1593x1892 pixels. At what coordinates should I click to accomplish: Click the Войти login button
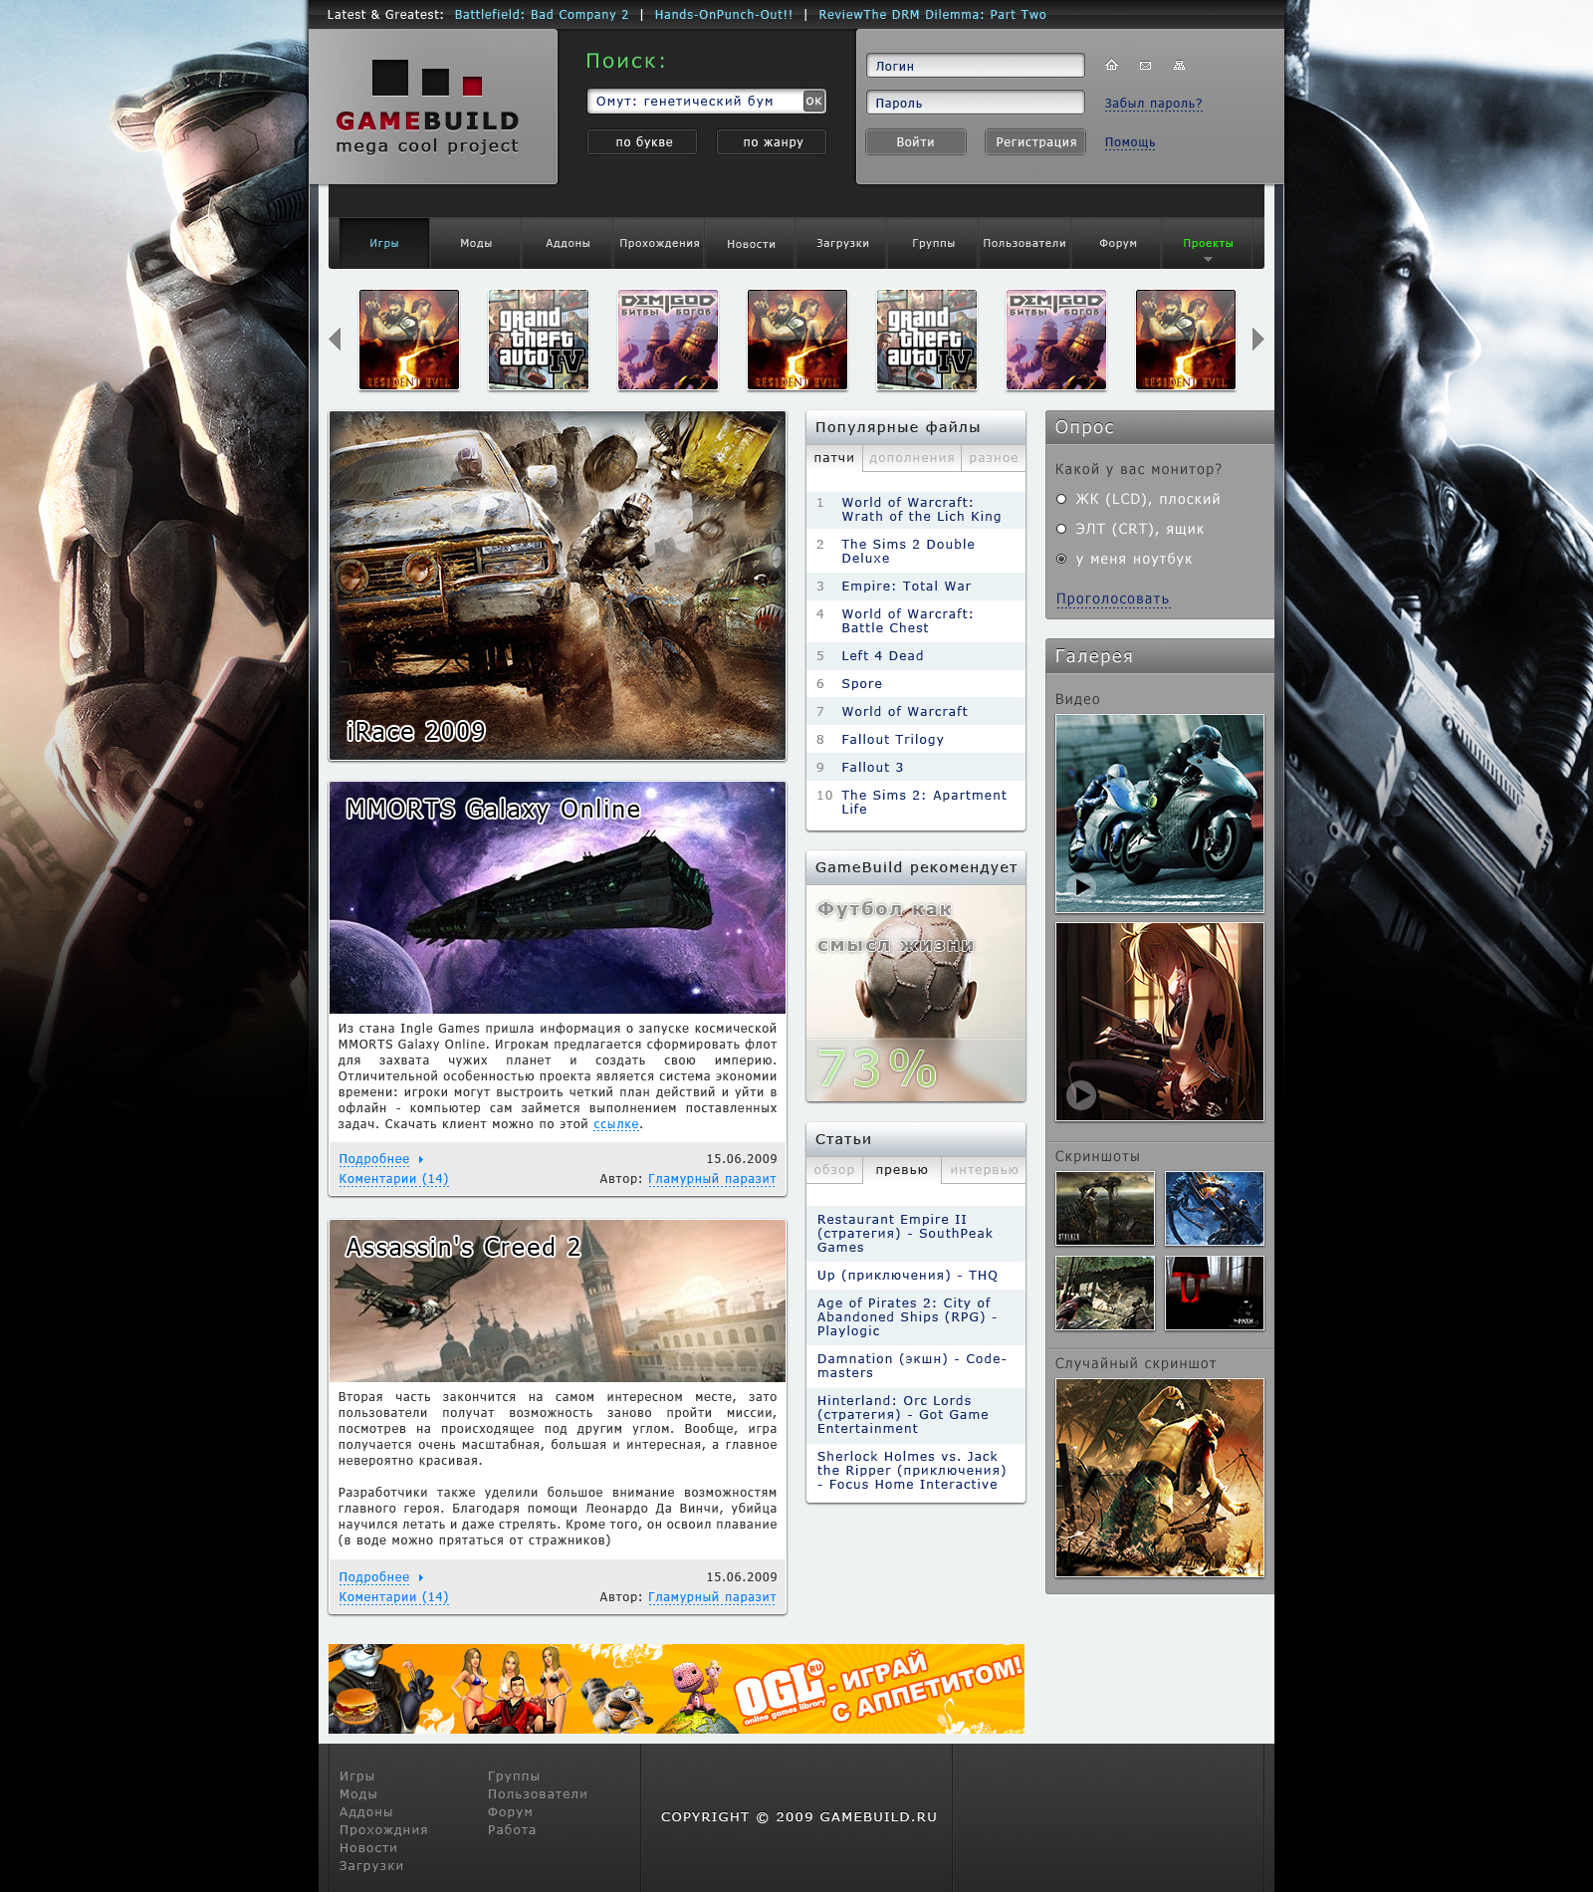point(916,142)
